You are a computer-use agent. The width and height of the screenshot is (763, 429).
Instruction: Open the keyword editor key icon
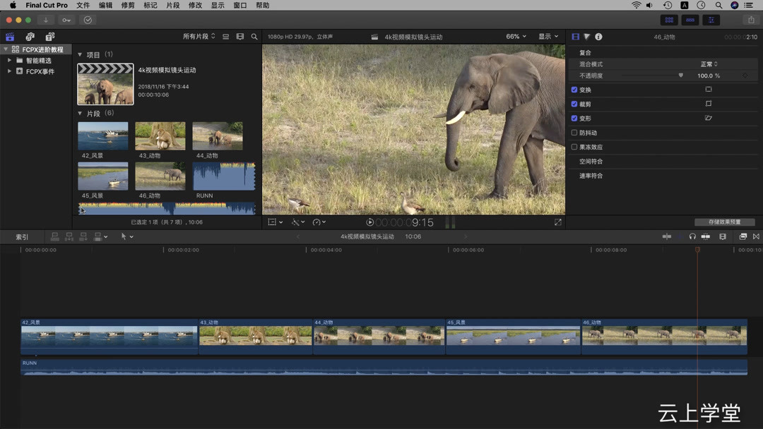(x=66, y=20)
